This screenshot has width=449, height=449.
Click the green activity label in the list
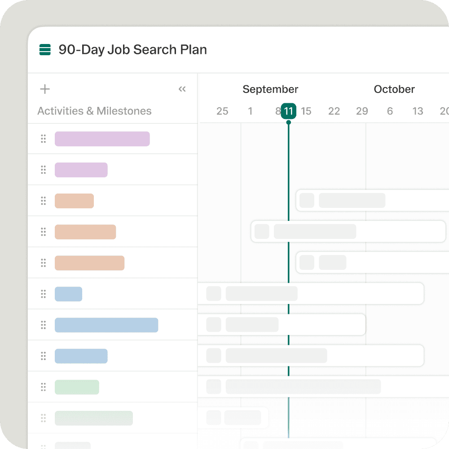coord(77,387)
